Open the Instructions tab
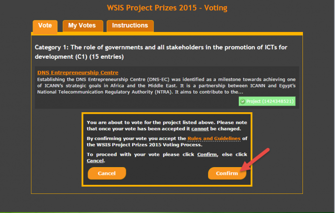 (130, 26)
